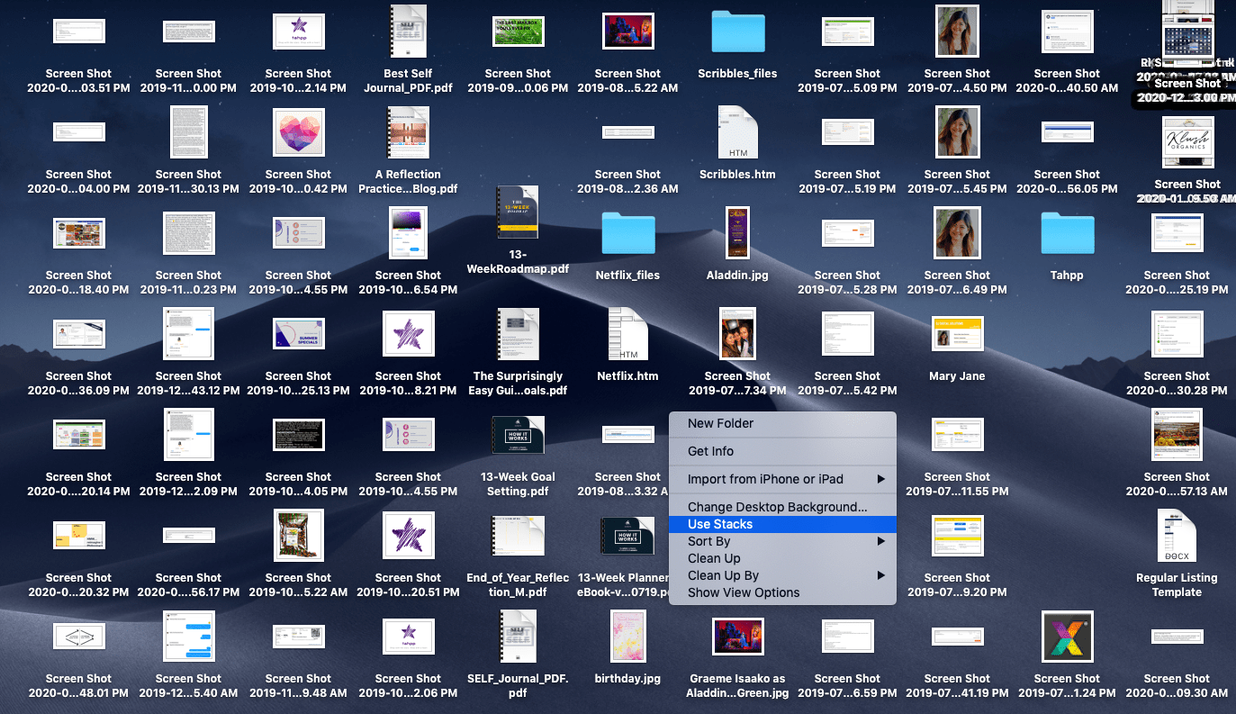Select the birthday.jpg image thumbnail
This screenshot has height=714, width=1236.
[x=627, y=637]
